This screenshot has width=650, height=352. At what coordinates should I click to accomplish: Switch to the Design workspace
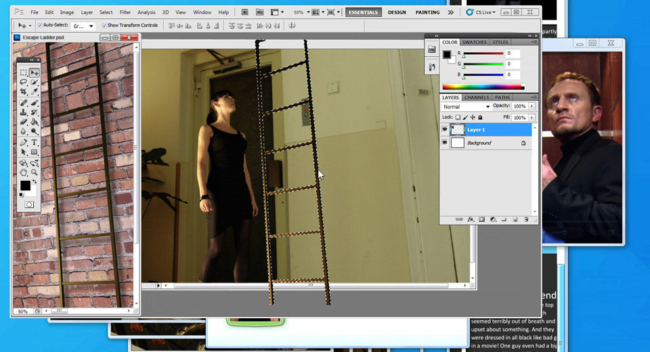pos(397,12)
